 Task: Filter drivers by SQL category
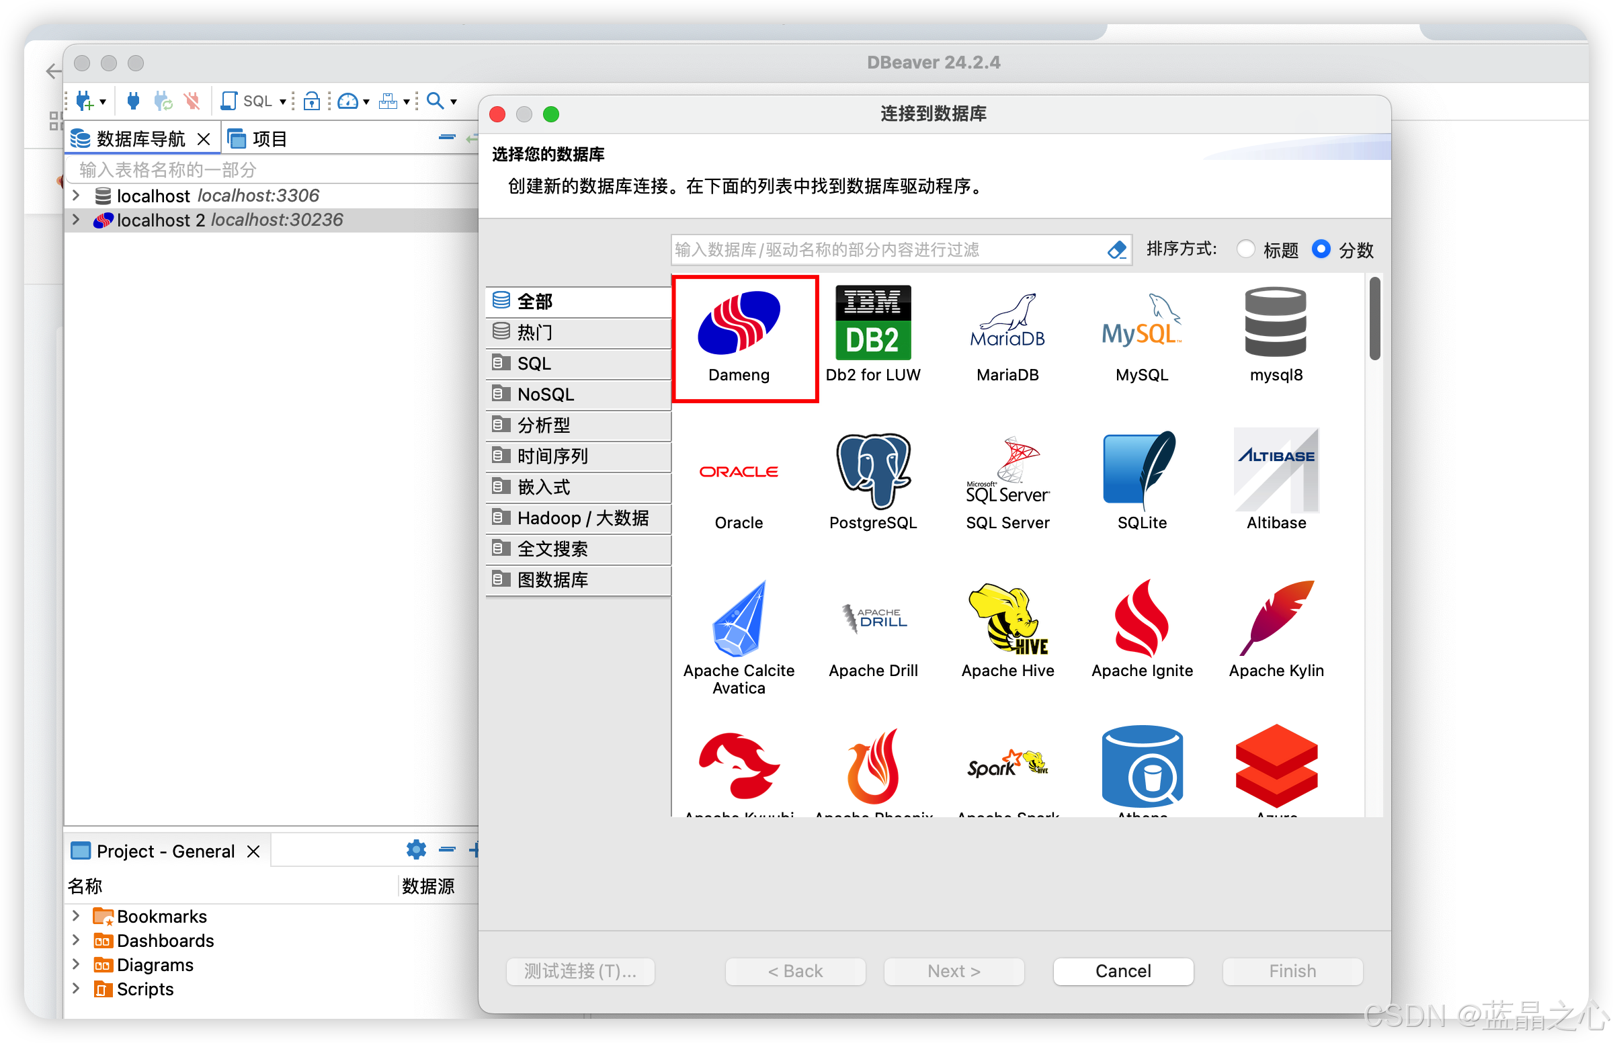577,363
